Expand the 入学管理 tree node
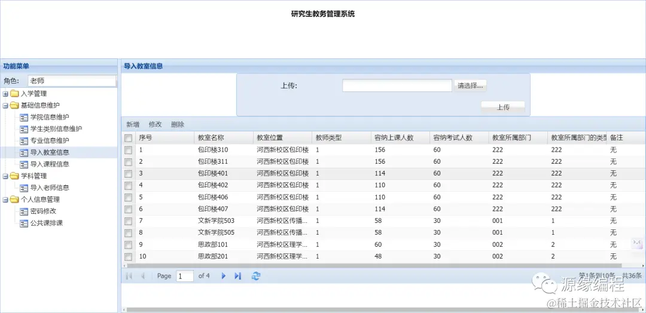 pos(5,94)
